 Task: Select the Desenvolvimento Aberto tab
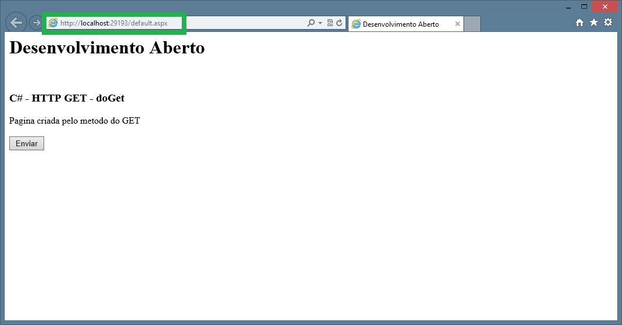pyautogui.click(x=401, y=24)
